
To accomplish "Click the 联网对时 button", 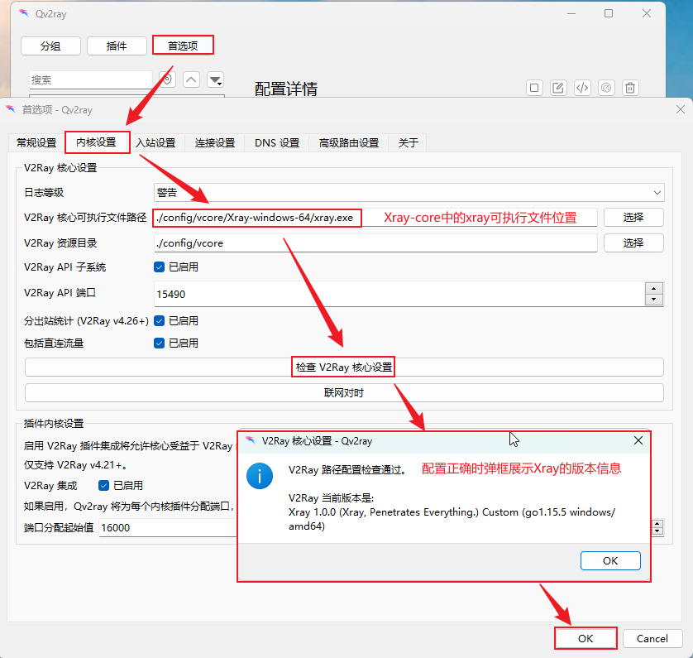I will coord(344,392).
